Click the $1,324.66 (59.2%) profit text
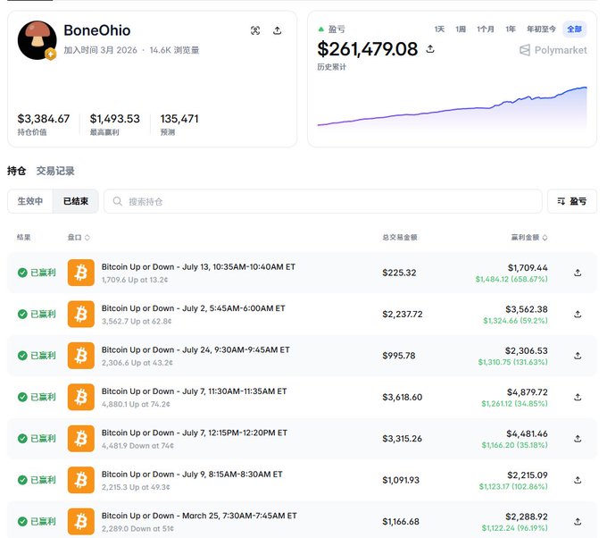This screenshot has width=607, height=538. (515, 321)
